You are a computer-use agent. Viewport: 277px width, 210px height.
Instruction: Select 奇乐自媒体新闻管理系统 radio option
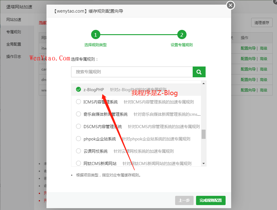coord(78,114)
